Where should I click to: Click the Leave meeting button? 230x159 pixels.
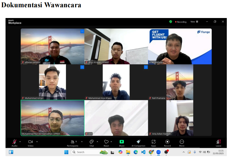pyautogui.click(x=218, y=142)
